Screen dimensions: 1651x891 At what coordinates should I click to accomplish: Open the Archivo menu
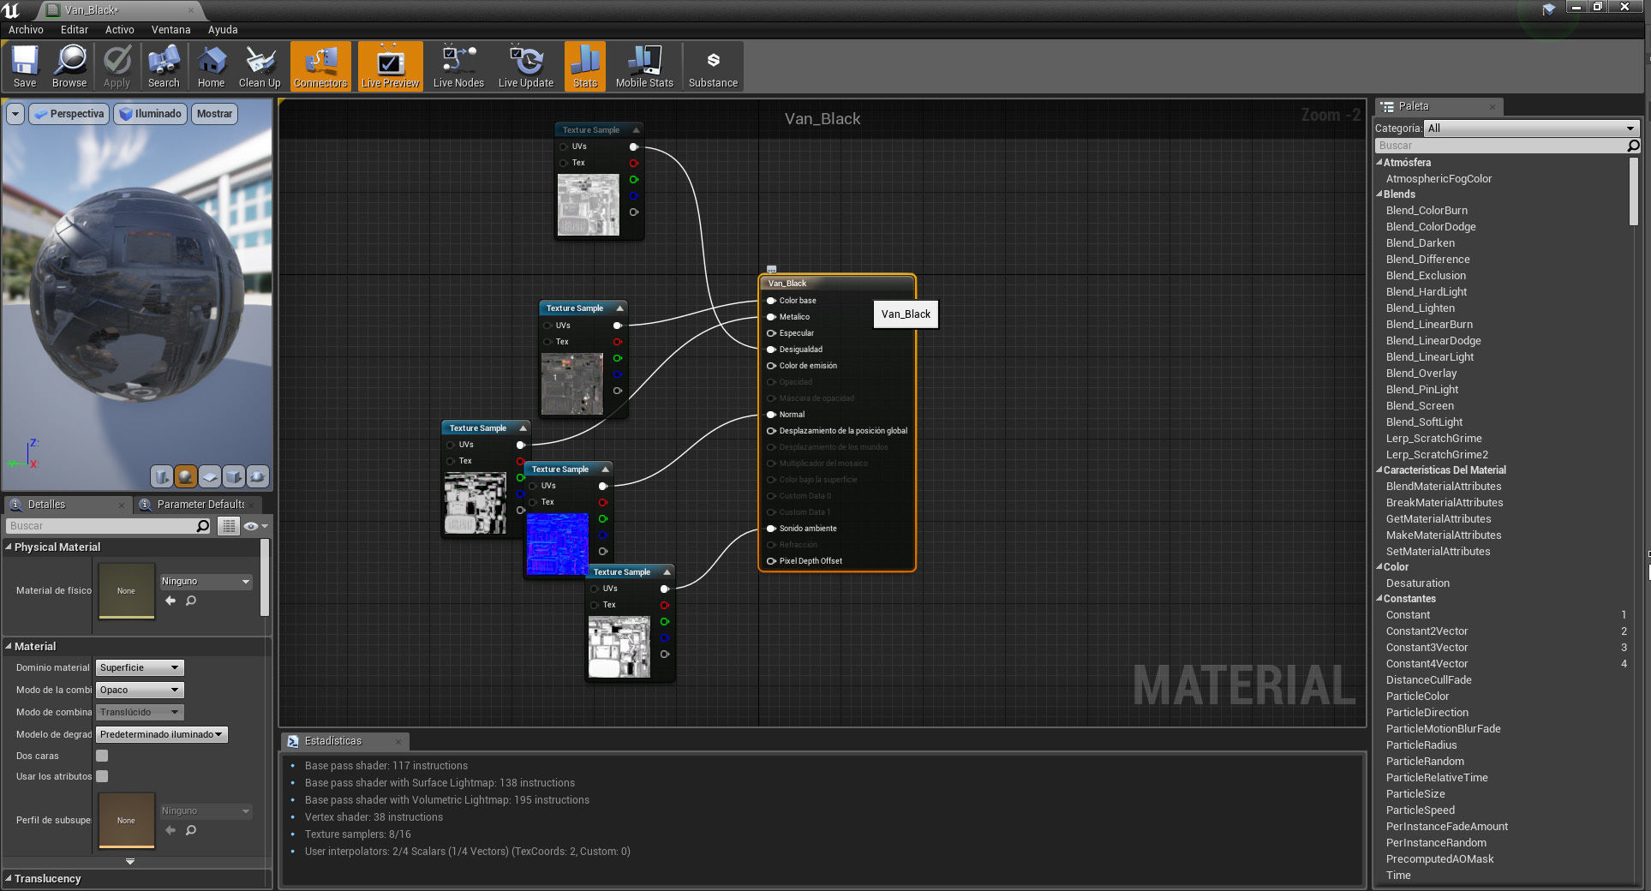[26, 30]
